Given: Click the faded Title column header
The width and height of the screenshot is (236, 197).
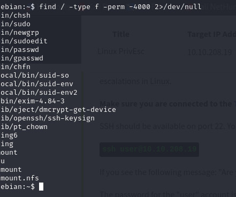Looking at the screenshot, I should click(x=121, y=34).
